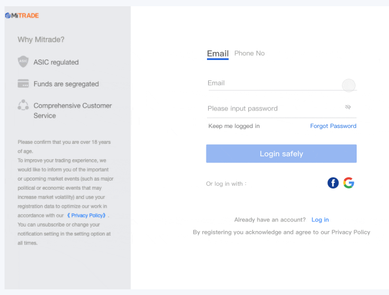Click the segregated funds card icon
This screenshot has width=389, height=295.
(x=23, y=84)
